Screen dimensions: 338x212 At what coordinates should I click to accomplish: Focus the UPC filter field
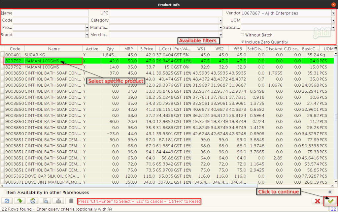tap(166, 13)
